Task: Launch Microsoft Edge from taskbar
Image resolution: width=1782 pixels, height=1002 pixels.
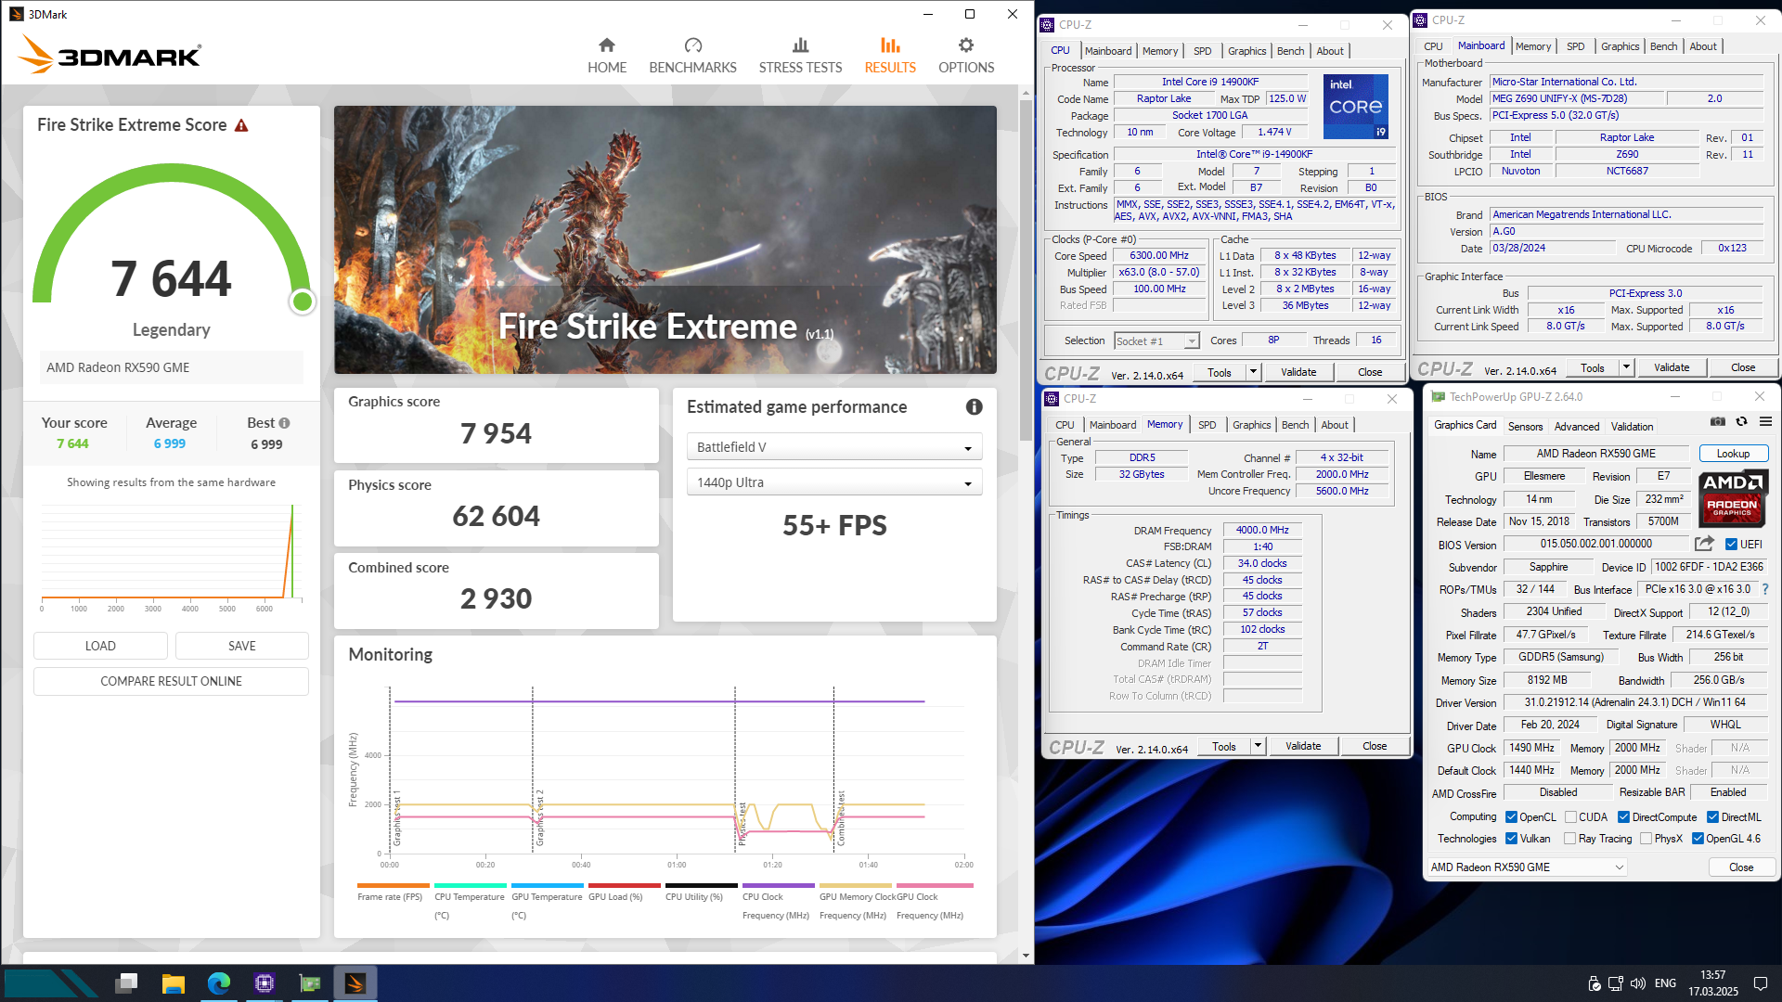Action: pos(219,983)
